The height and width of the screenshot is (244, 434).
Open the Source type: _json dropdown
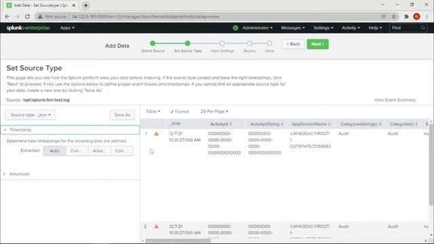click(30, 115)
